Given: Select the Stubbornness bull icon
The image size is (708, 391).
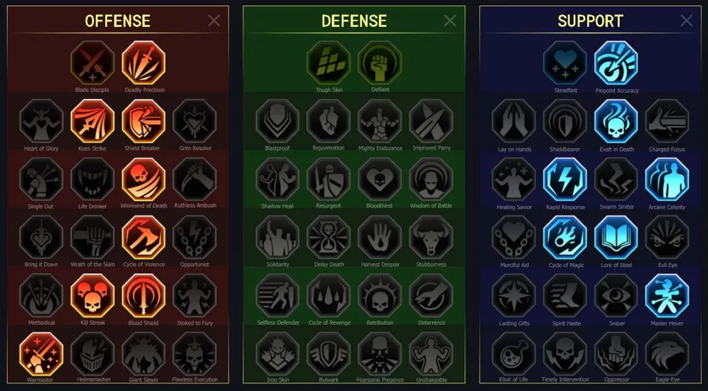Looking at the screenshot, I should pyautogui.click(x=431, y=237).
